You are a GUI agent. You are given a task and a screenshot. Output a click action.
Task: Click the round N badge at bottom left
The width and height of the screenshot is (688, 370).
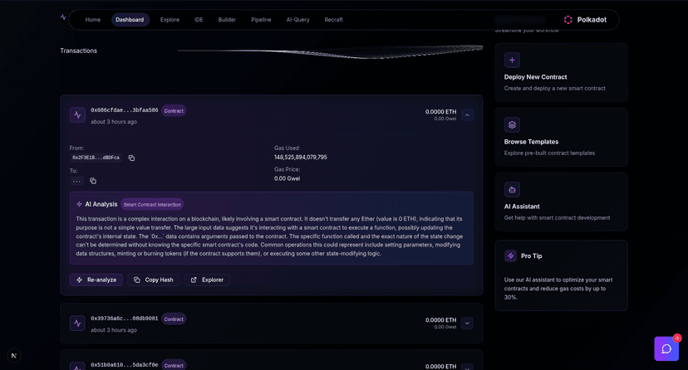pyautogui.click(x=13, y=355)
